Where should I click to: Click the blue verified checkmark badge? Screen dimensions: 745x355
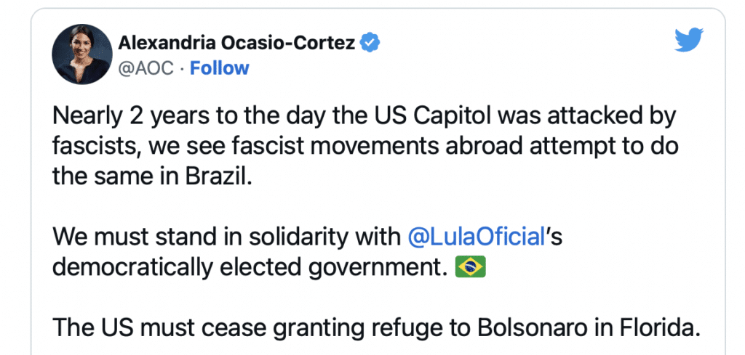coord(370,43)
